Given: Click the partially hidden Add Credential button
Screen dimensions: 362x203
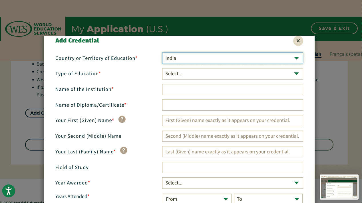Looking at the screenshot, I should pyautogui.click(x=35, y=113).
